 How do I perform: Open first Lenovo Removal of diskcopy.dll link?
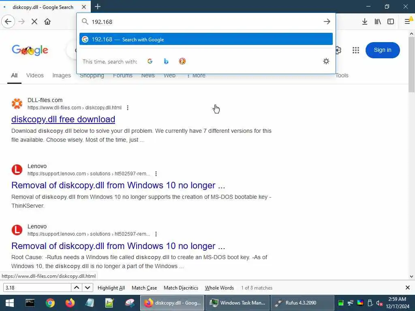pos(118,185)
